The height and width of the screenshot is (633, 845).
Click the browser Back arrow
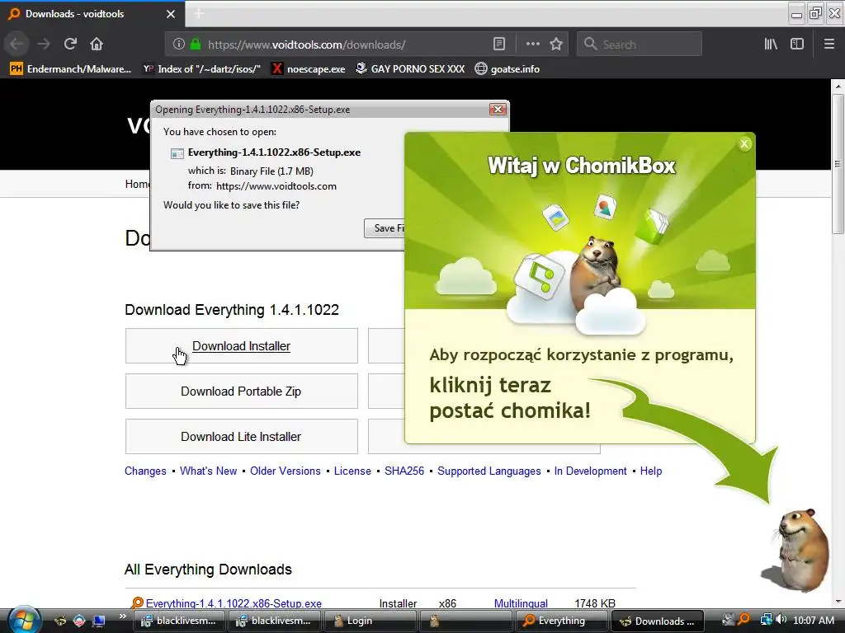tap(17, 45)
